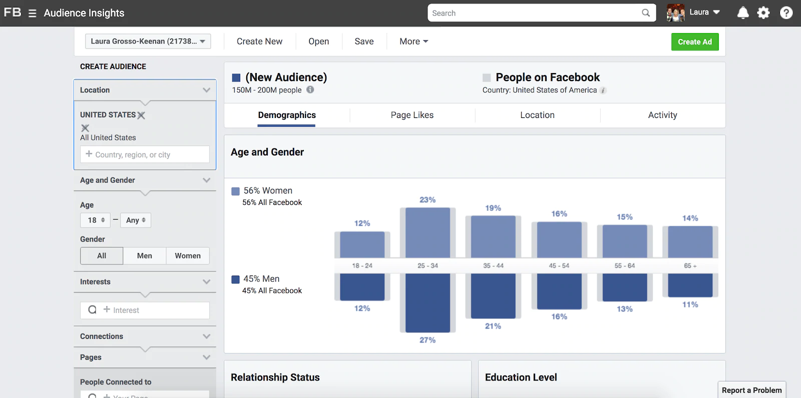This screenshot has width=801, height=398.
Task: Select Men gender filter
Action: point(145,255)
